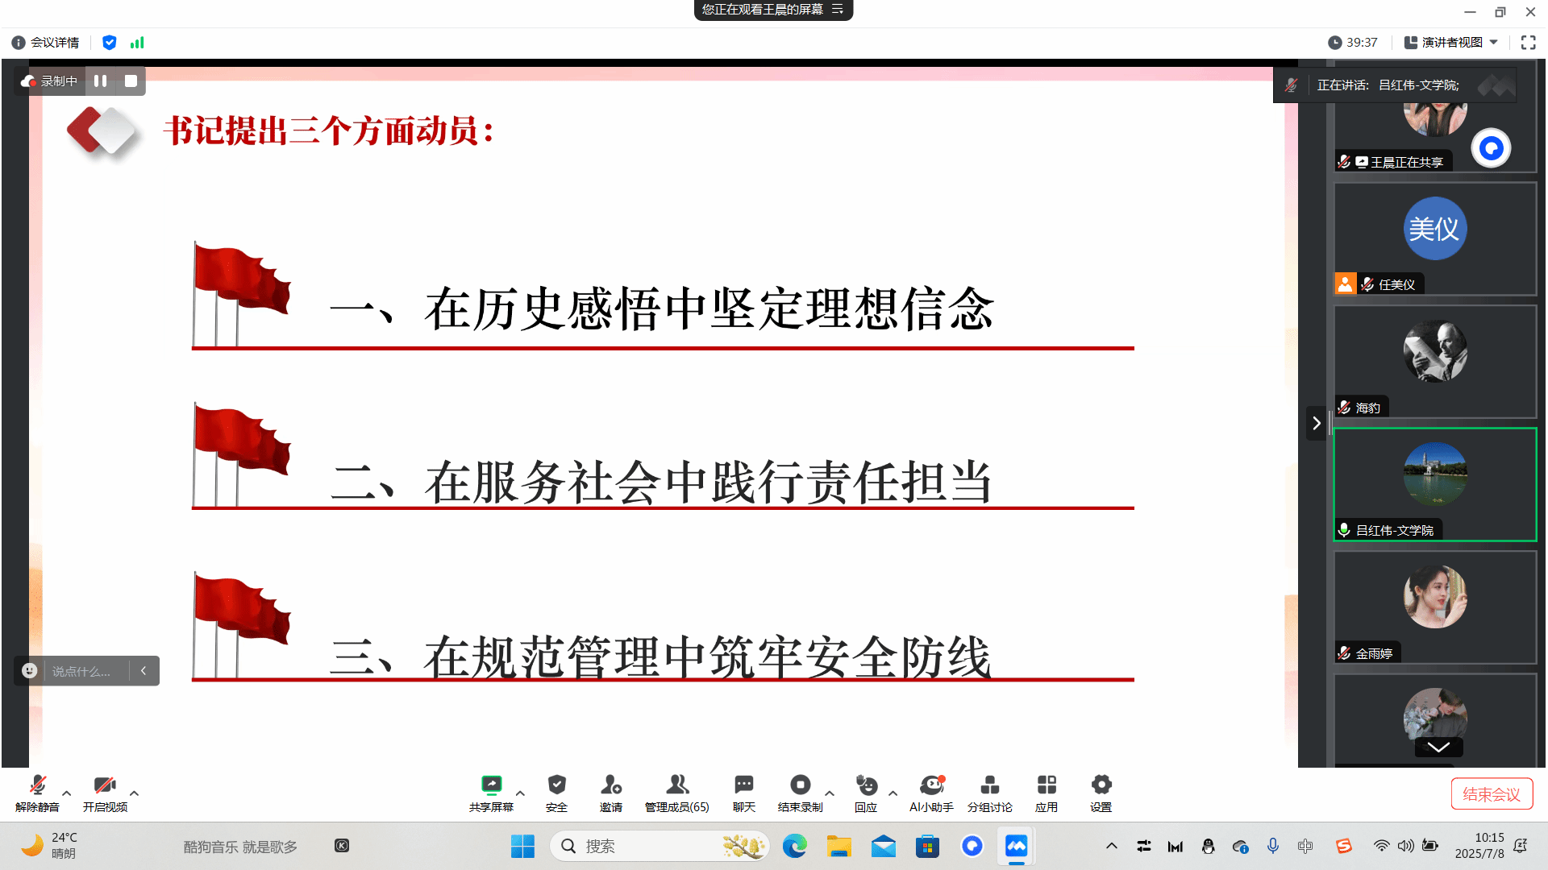Click the 共享屏幕 share screen icon
1548x870 pixels.
click(x=491, y=785)
